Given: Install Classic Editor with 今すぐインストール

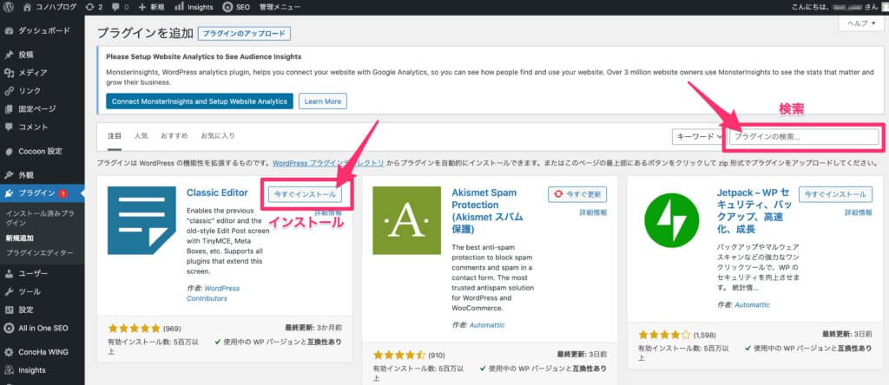Looking at the screenshot, I should pyautogui.click(x=305, y=194).
